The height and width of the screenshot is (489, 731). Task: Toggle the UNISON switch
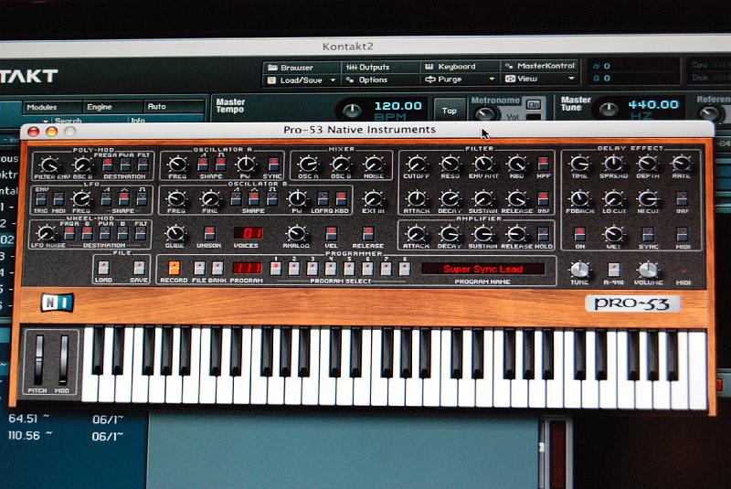click(209, 233)
